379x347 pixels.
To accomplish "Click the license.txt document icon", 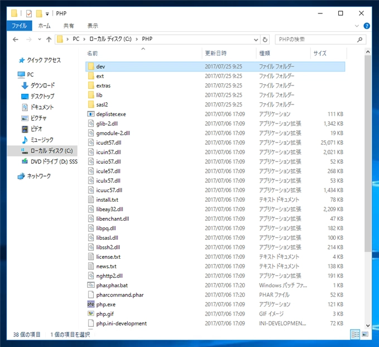I will click(91, 256).
